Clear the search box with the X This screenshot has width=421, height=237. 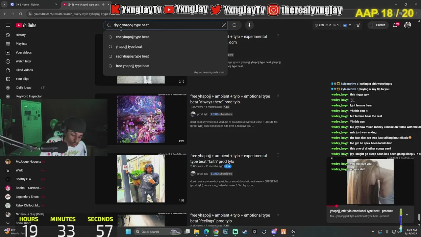(x=224, y=25)
